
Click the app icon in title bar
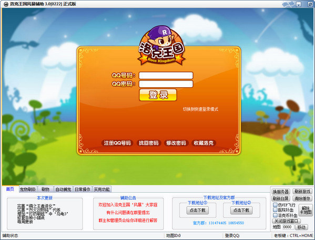[x=6, y=4]
